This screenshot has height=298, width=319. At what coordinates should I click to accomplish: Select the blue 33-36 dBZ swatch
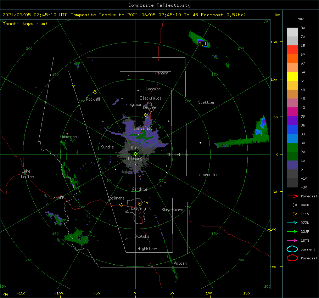(292, 130)
